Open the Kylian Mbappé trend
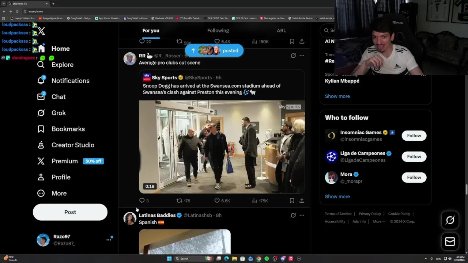The width and height of the screenshot is (468, 263). tap(342, 81)
